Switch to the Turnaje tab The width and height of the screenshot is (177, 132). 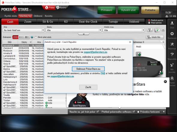[x=113, y=22]
